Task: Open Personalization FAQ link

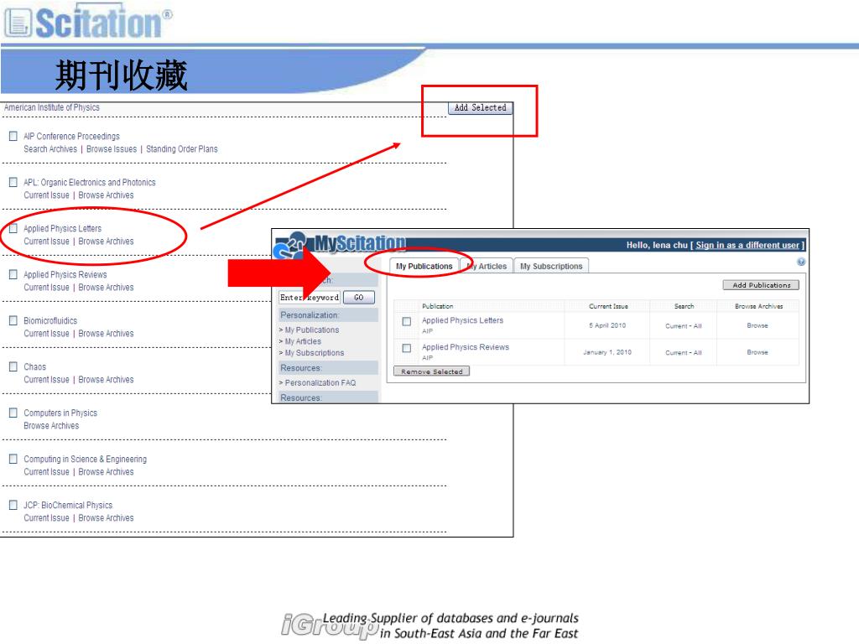Action: [x=320, y=382]
